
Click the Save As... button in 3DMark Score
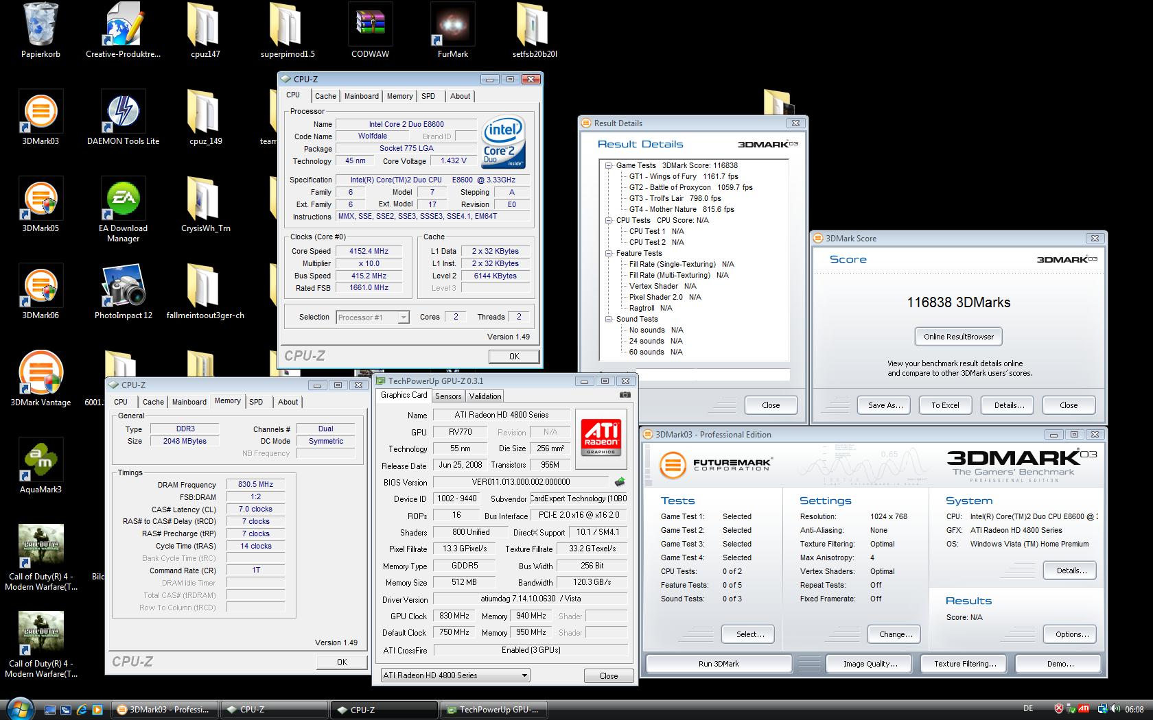(x=885, y=405)
